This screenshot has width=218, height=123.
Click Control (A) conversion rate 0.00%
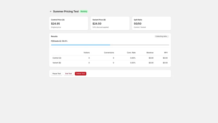point(133,58)
